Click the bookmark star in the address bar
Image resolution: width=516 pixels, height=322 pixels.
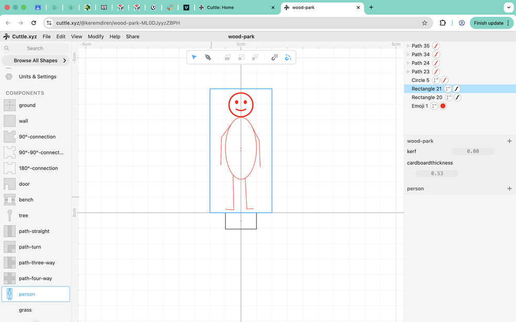[x=425, y=23]
